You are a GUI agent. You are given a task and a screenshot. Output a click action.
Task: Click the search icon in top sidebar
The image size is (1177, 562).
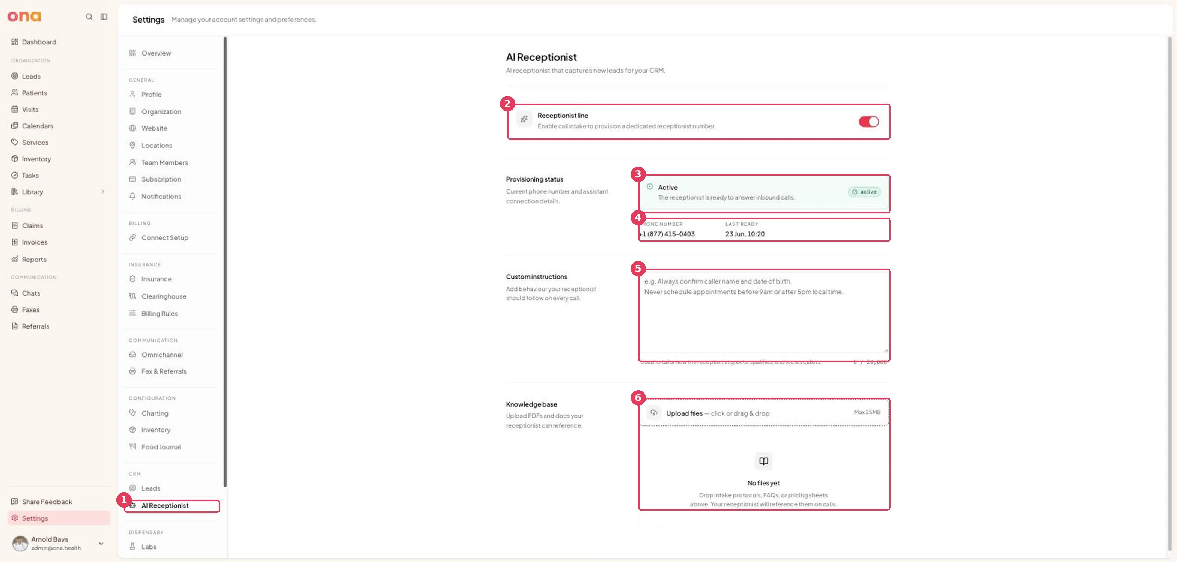tap(89, 17)
